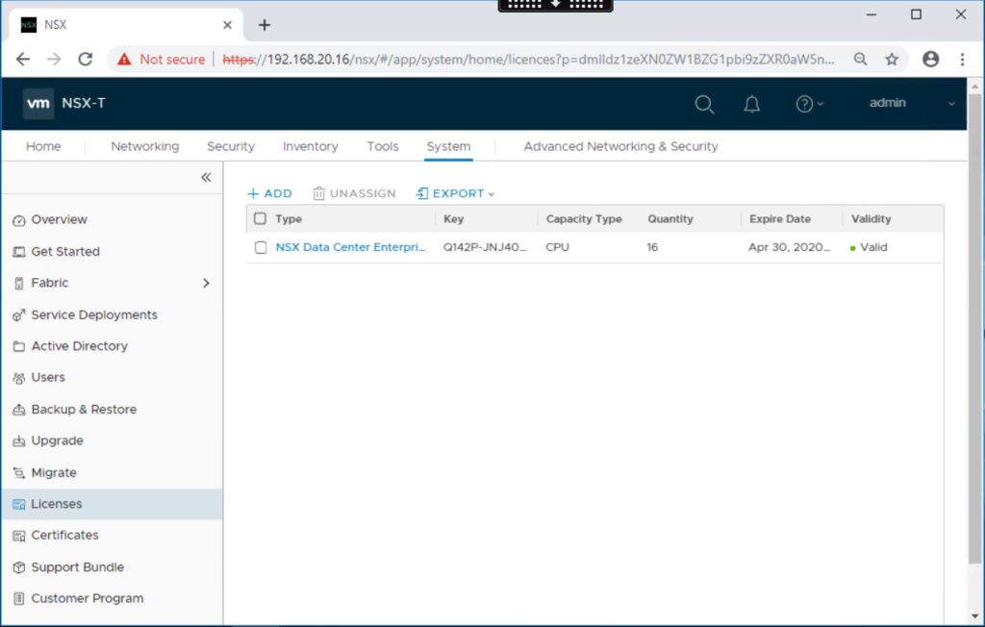Viewport: 985px width, 627px height.
Task: Open notifications bell icon
Action: click(751, 104)
